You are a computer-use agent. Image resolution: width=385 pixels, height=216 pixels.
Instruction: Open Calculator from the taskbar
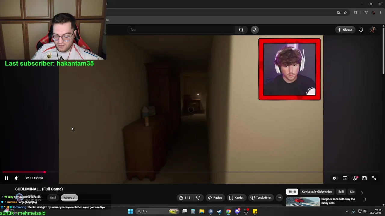193,211
